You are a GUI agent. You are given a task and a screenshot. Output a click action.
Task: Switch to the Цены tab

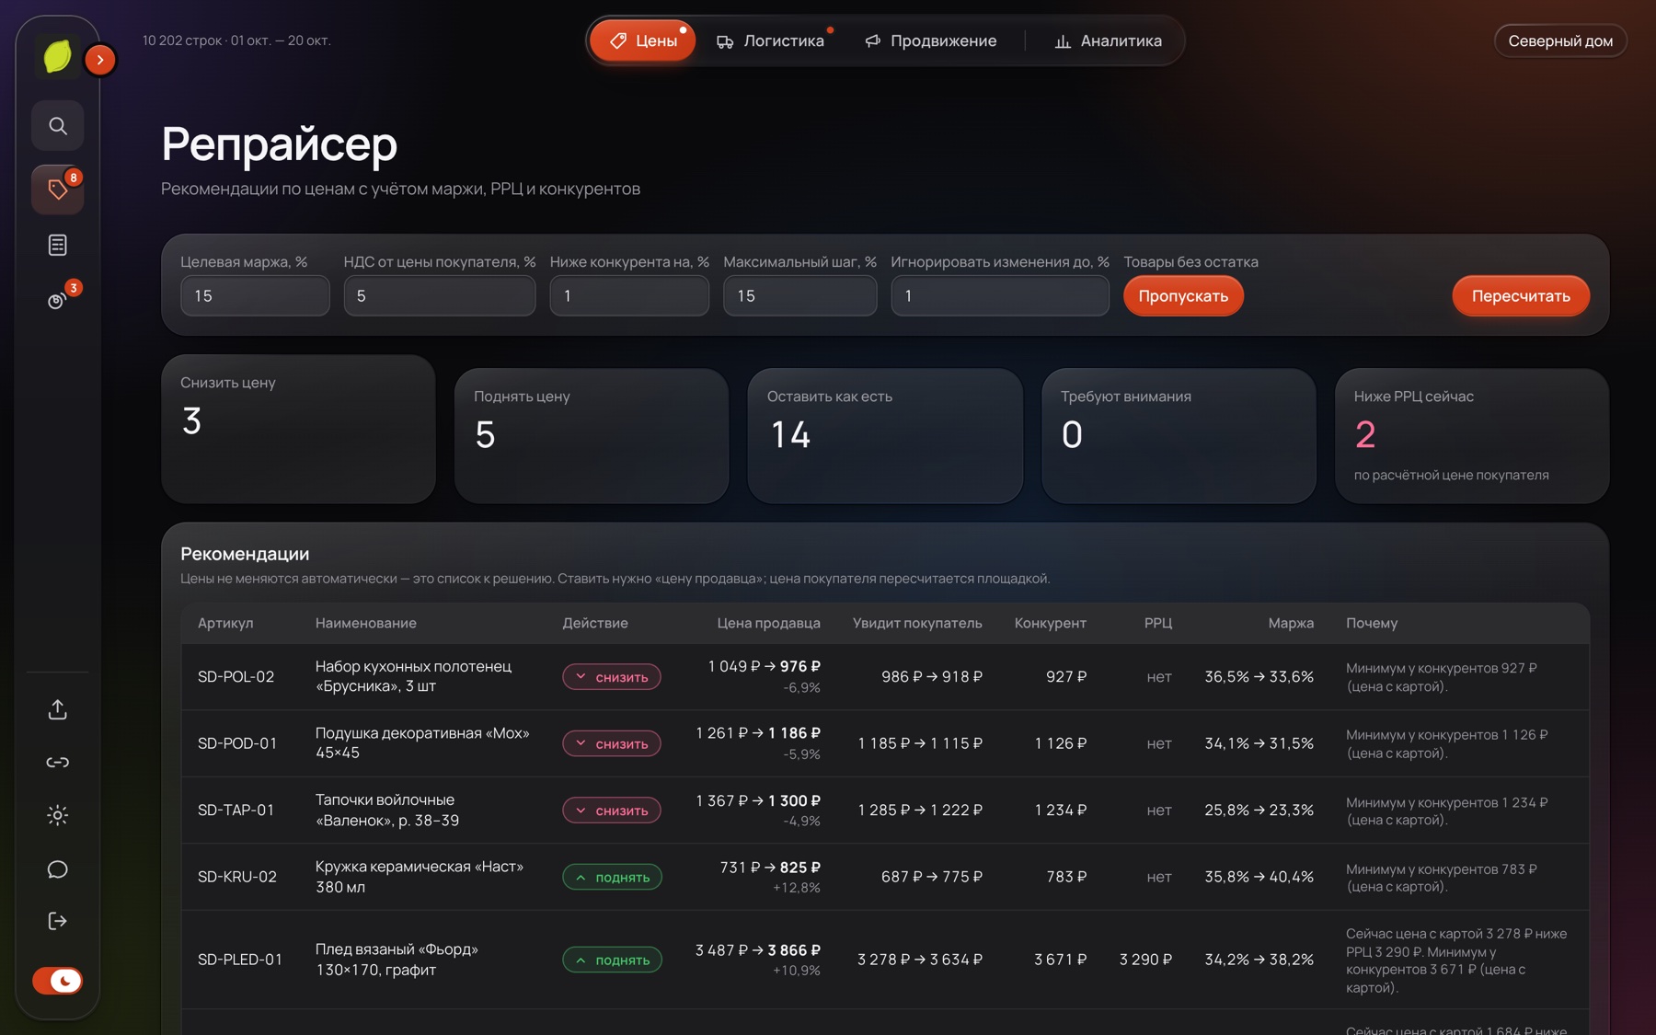[x=643, y=40]
